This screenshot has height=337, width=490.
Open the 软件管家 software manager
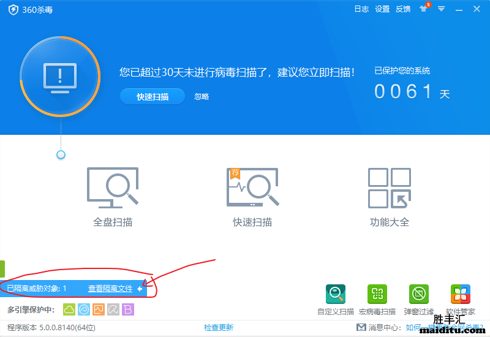click(460, 295)
